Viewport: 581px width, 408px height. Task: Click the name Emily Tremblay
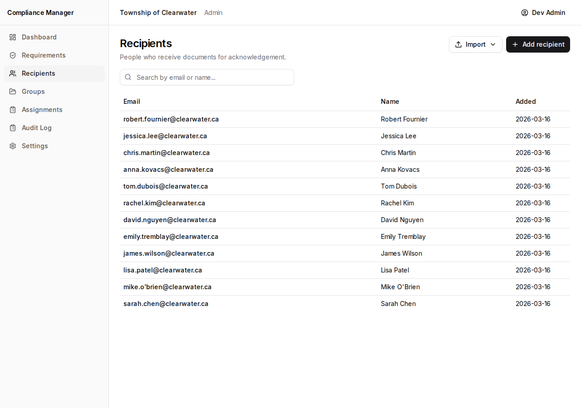tap(403, 237)
